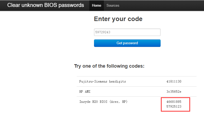Click the 'Enter your code' heading
Image resolution: width=204 pixels, height=114 pixels.
pos(118,19)
